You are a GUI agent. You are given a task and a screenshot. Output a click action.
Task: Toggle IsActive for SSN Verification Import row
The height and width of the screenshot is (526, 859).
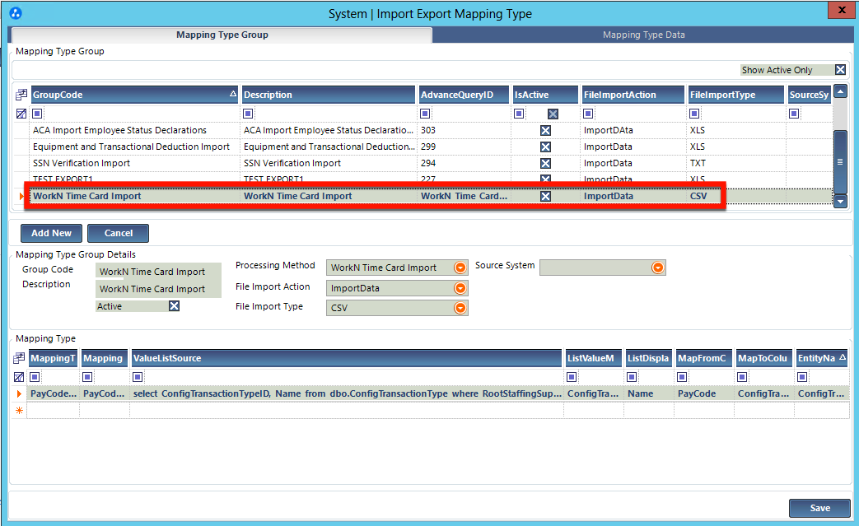(x=545, y=163)
